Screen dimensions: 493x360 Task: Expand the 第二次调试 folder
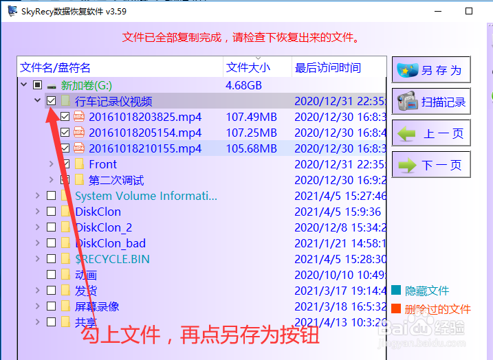(52, 180)
